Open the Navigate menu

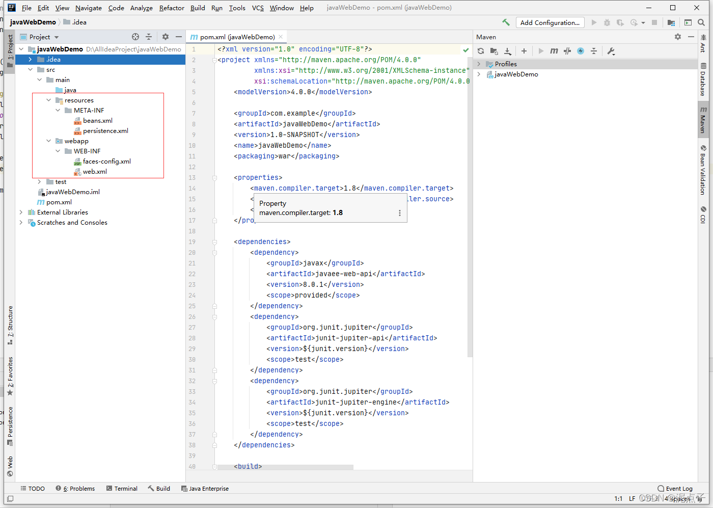[x=89, y=8]
